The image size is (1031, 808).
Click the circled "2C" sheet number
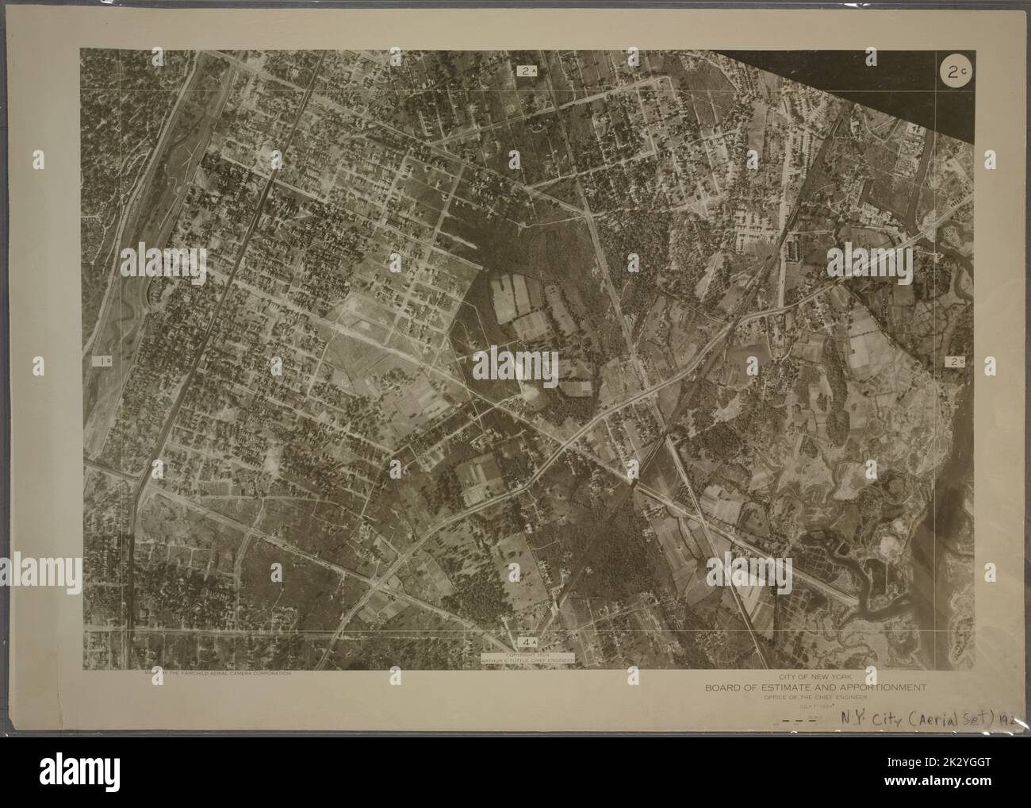[955, 71]
